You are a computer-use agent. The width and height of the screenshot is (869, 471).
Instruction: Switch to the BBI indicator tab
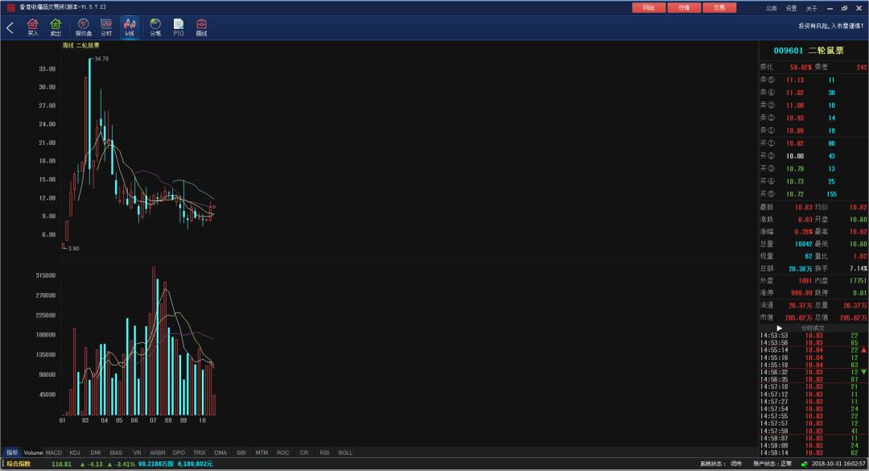pos(241,452)
